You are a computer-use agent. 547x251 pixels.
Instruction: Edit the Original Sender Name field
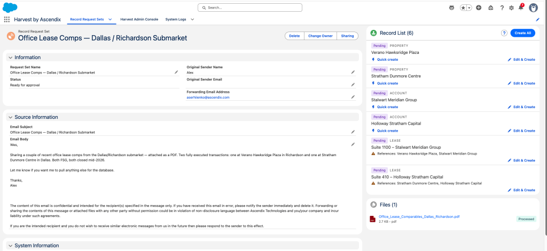[353, 72]
